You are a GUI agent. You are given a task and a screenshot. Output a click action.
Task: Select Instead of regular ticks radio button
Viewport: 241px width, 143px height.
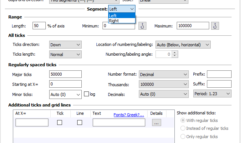(x=183, y=128)
